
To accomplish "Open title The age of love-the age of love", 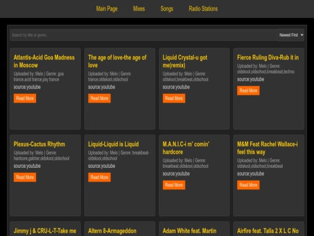I will [x=117, y=61].
